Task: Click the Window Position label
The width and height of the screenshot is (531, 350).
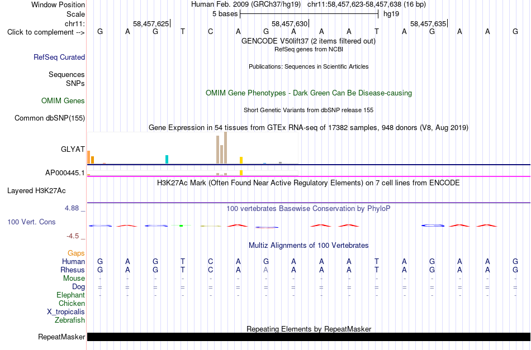Action: [x=58, y=4]
